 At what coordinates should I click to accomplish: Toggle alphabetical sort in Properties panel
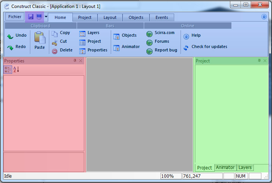(x=16, y=70)
